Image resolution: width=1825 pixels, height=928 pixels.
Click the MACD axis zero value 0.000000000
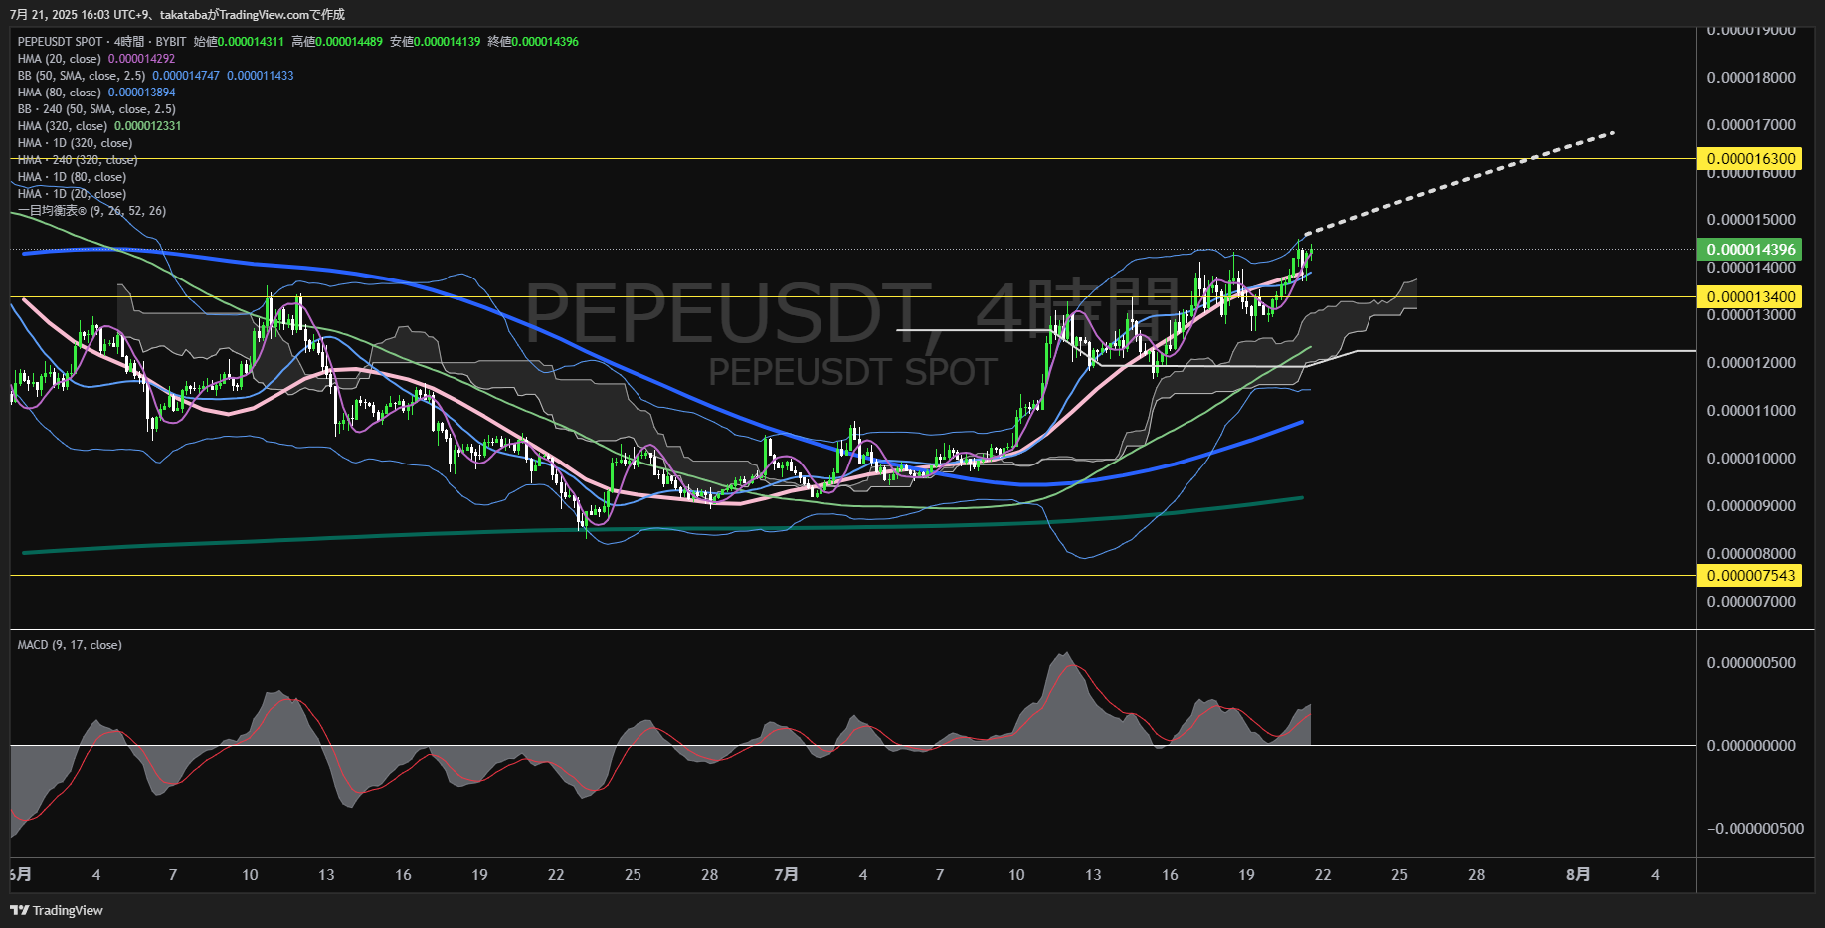(x=1750, y=746)
